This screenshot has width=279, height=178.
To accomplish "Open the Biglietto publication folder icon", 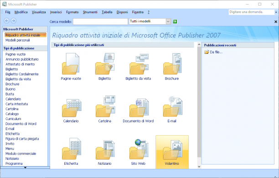I will point(105,63).
